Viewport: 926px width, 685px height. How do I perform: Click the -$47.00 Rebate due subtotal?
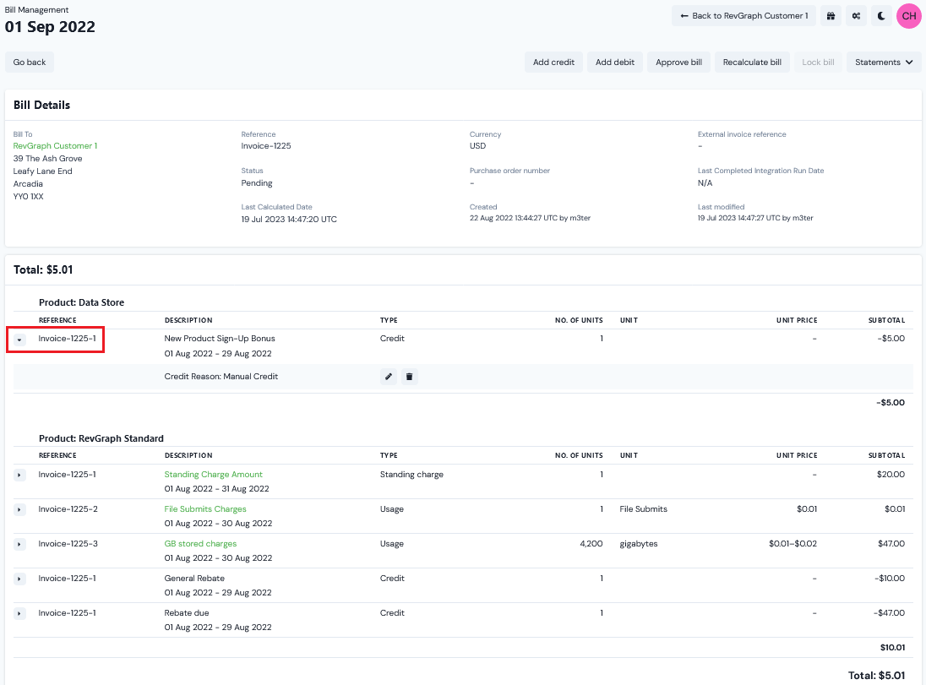click(x=889, y=613)
